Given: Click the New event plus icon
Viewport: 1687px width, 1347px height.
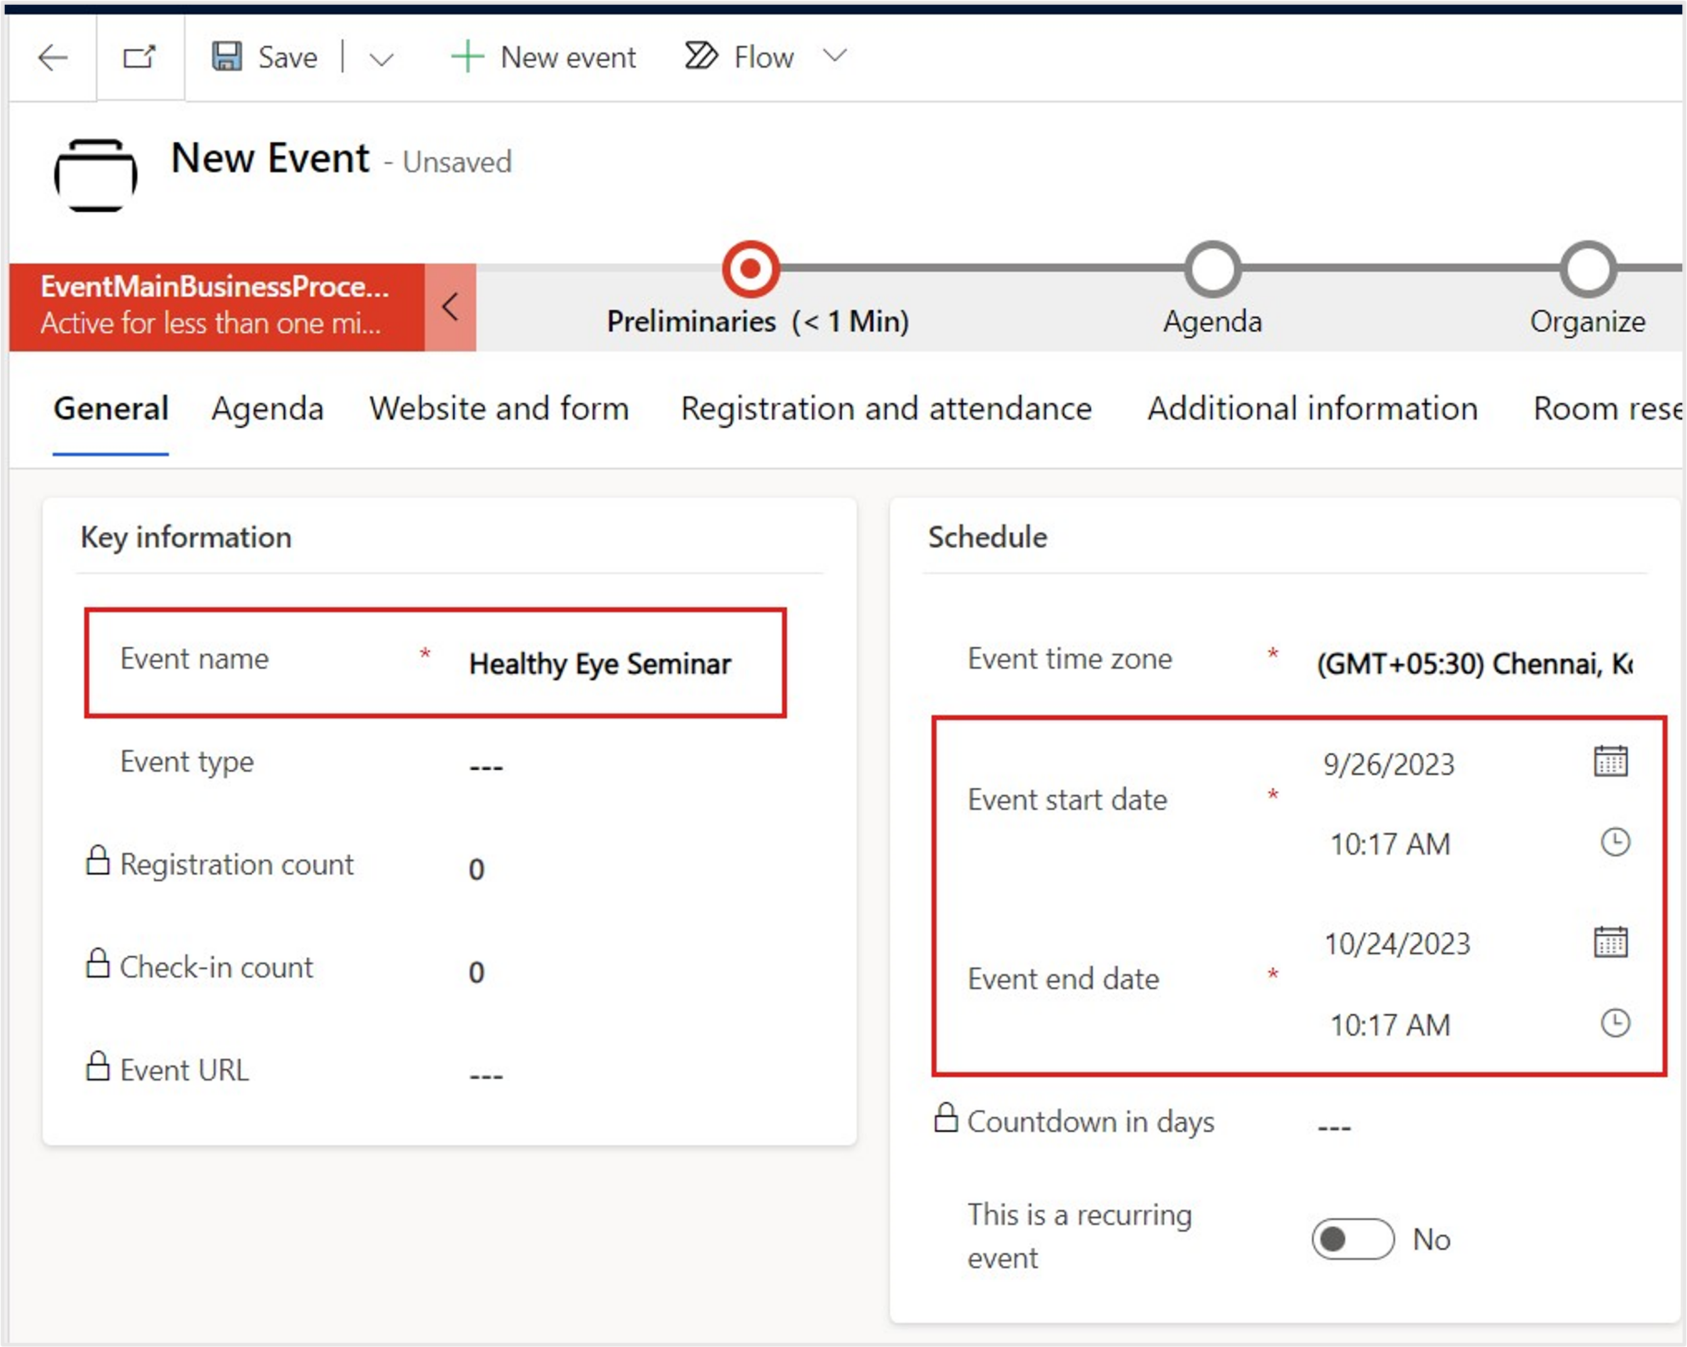Looking at the screenshot, I should coord(467,56).
